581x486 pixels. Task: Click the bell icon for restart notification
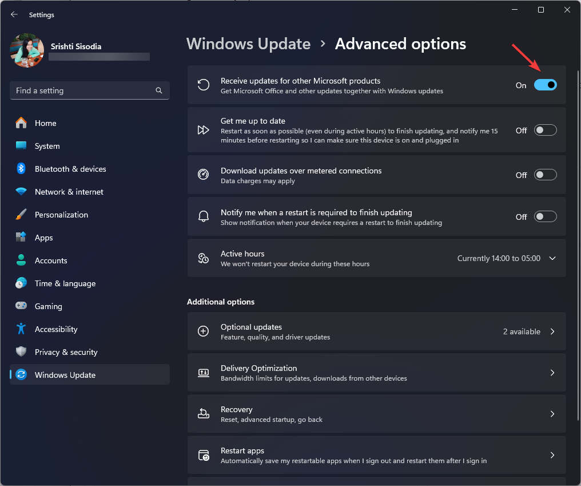[x=204, y=216]
